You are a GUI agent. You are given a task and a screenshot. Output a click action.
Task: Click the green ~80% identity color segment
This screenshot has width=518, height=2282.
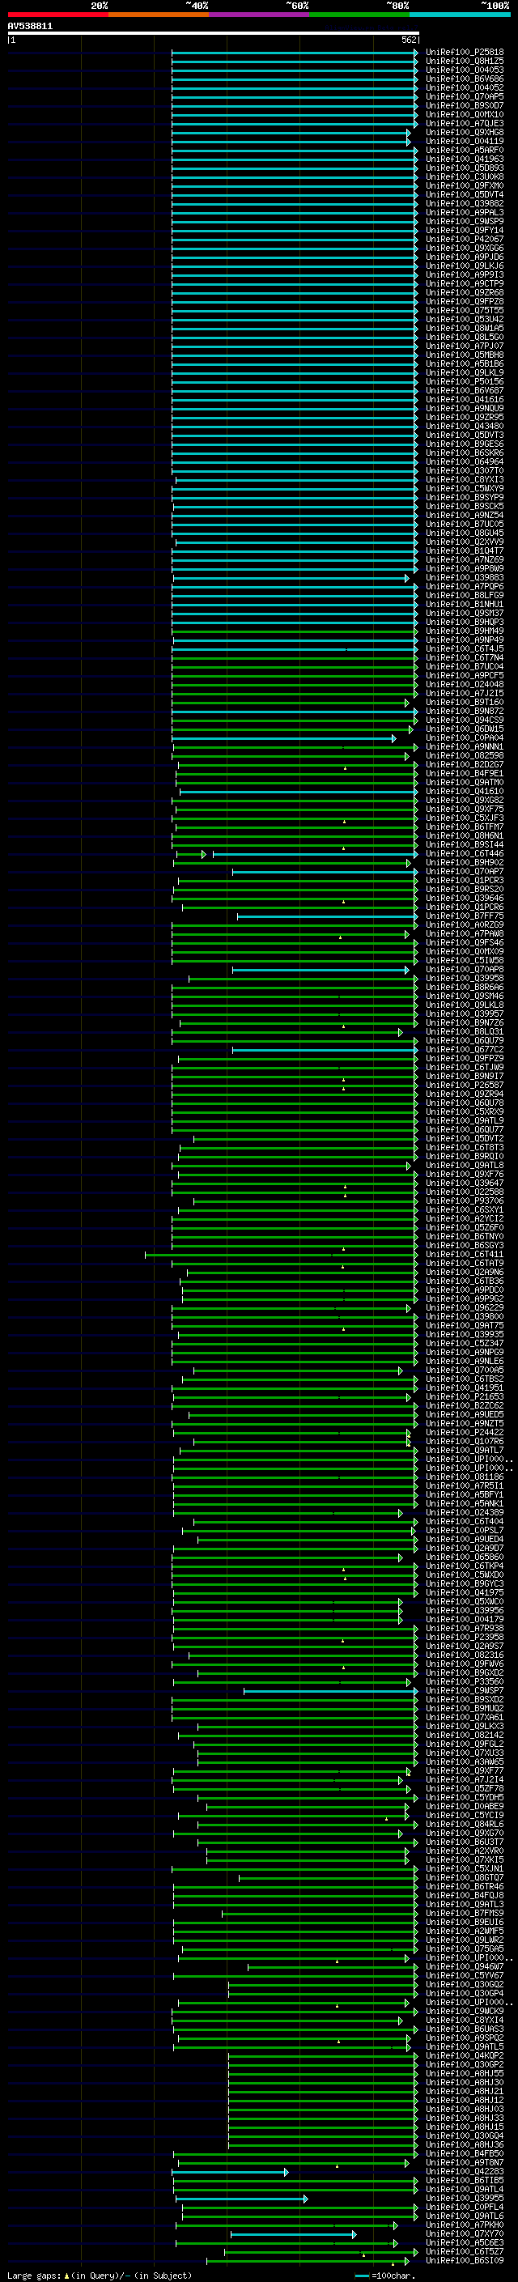click(x=359, y=15)
